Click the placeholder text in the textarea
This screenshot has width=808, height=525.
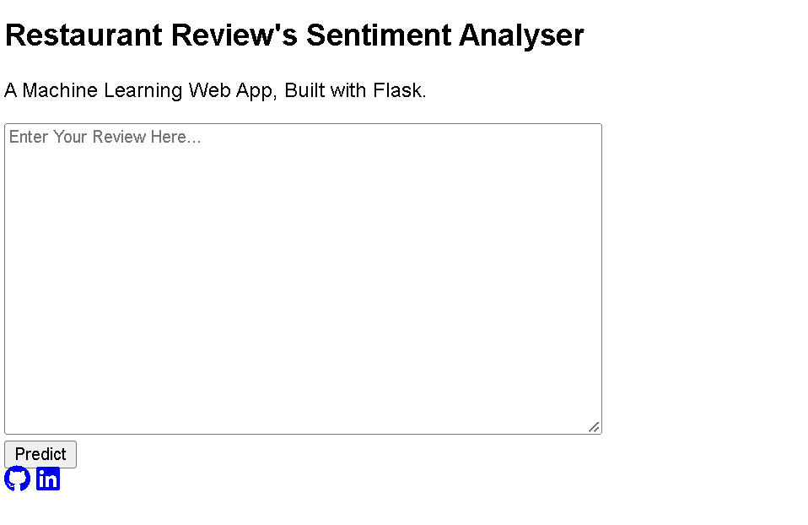[105, 137]
